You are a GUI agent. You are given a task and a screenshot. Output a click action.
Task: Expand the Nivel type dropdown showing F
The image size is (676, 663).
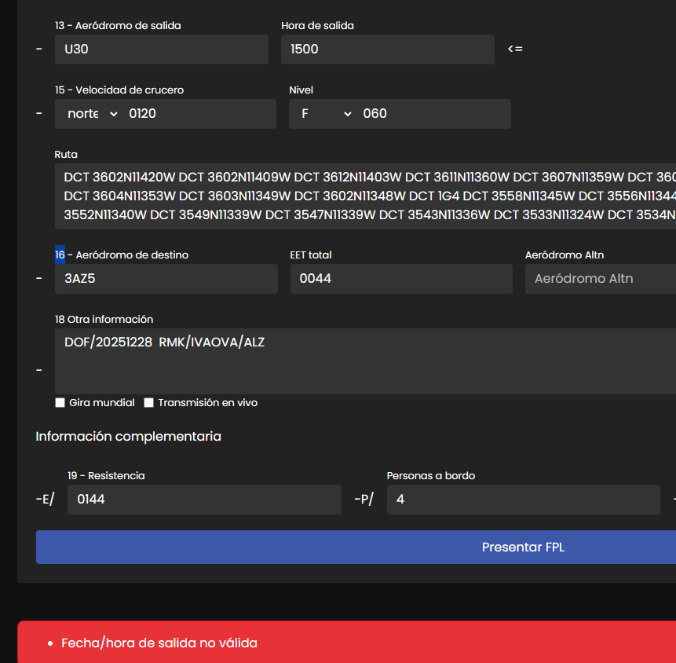click(x=326, y=114)
